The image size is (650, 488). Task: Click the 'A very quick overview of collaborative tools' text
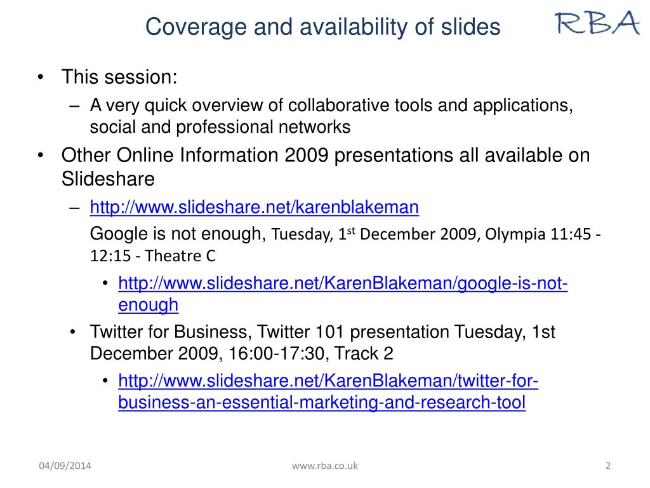[x=331, y=105]
